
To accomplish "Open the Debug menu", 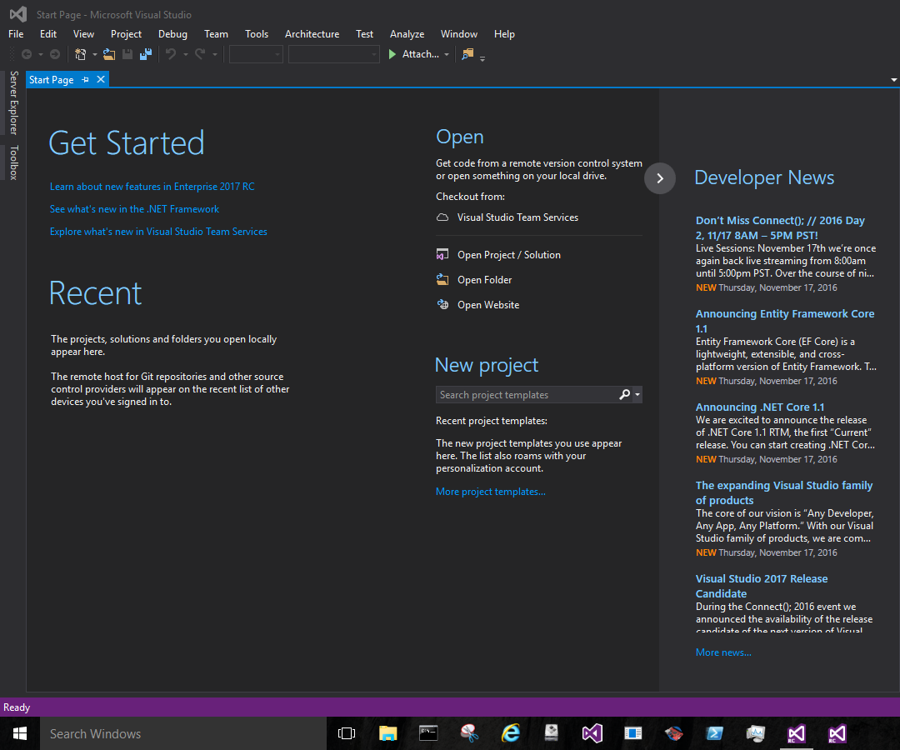I will click(x=172, y=34).
